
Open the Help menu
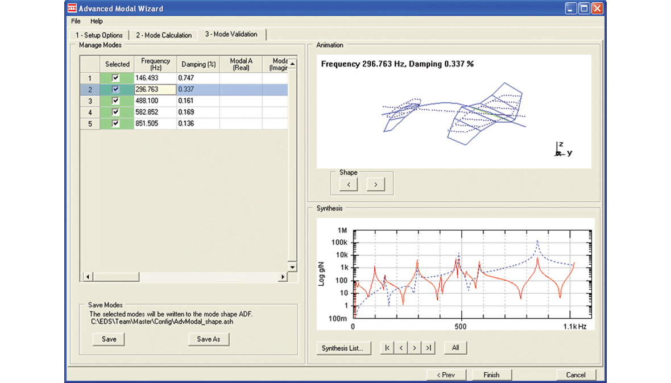click(96, 21)
